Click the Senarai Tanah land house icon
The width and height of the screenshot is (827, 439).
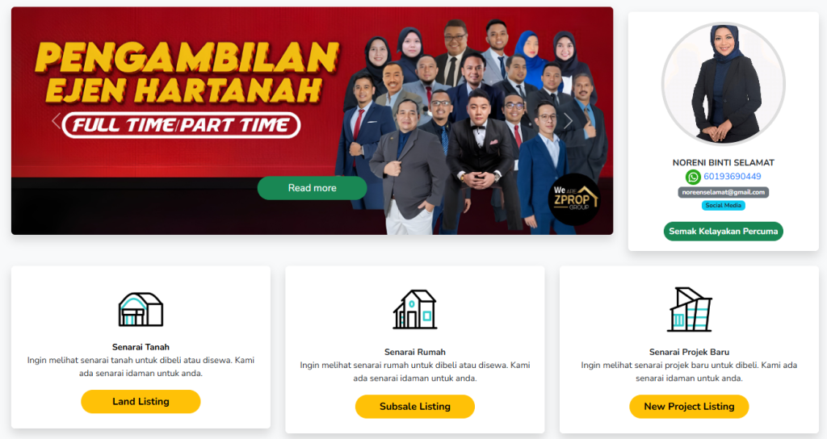(141, 309)
